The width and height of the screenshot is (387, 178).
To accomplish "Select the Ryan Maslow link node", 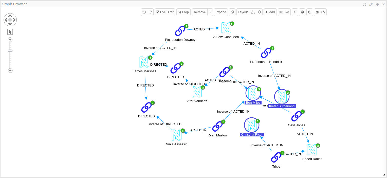I will [217, 126].
